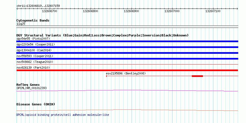Select the Cytogenetic Bands track title
This screenshot has width=246, height=123.
[33, 20]
